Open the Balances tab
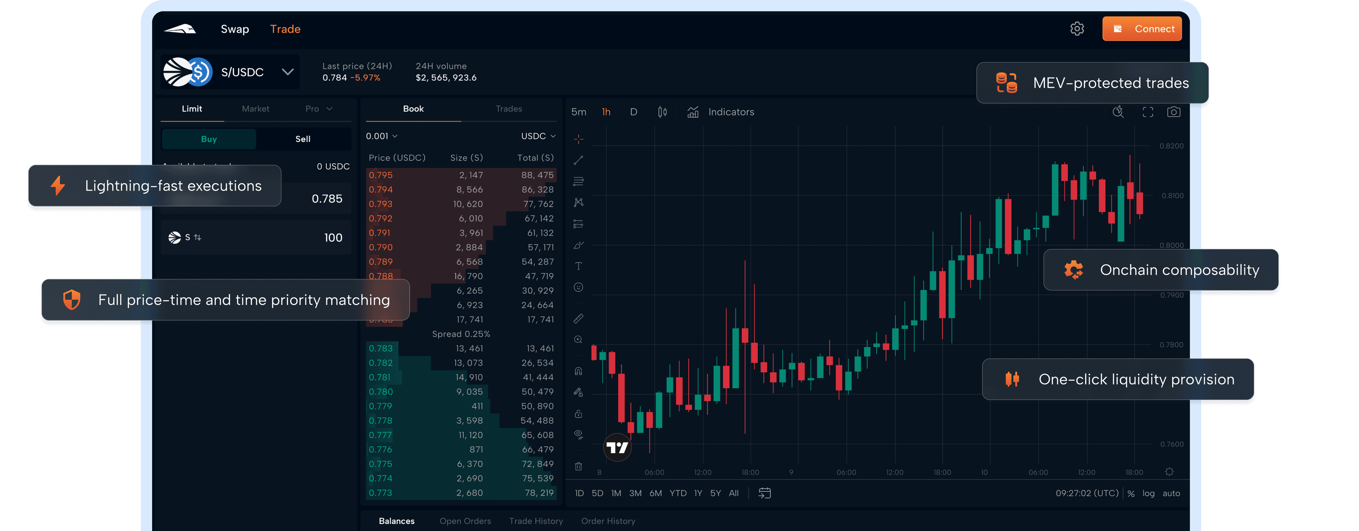The width and height of the screenshot is (1359, 531). click(397, 521)
